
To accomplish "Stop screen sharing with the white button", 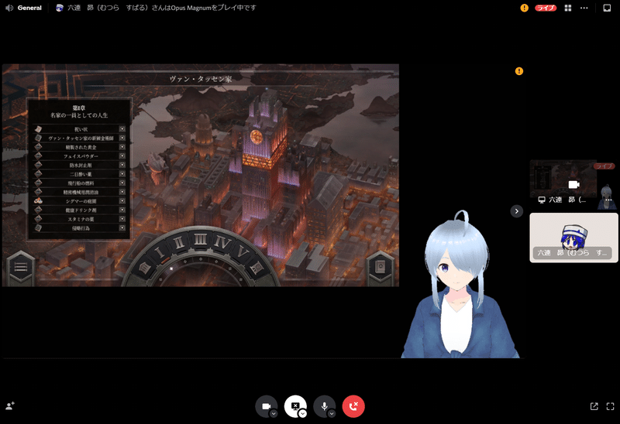I will (295, 406).
